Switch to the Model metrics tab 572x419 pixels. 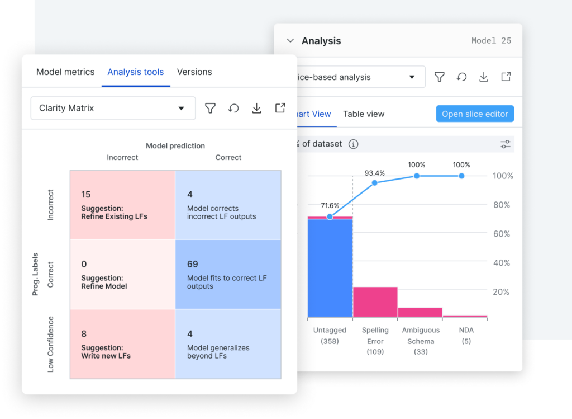(65, 72)
